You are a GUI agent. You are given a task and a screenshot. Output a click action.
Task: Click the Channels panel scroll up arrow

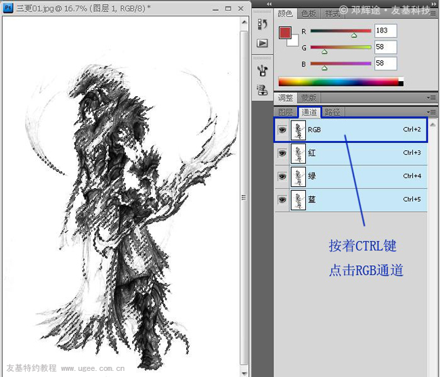coord(433,124)
